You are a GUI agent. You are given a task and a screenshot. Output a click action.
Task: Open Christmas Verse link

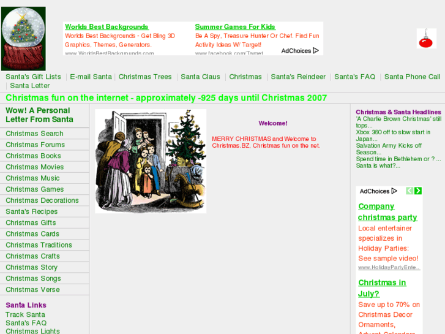click(32, 289)
